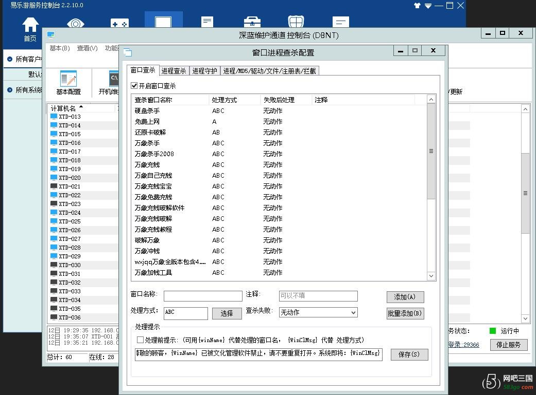Select 硬盘杀手 rule row
The height and width of the screenshot is (395, 536).
pyautogui.click(x=279, y=111)
